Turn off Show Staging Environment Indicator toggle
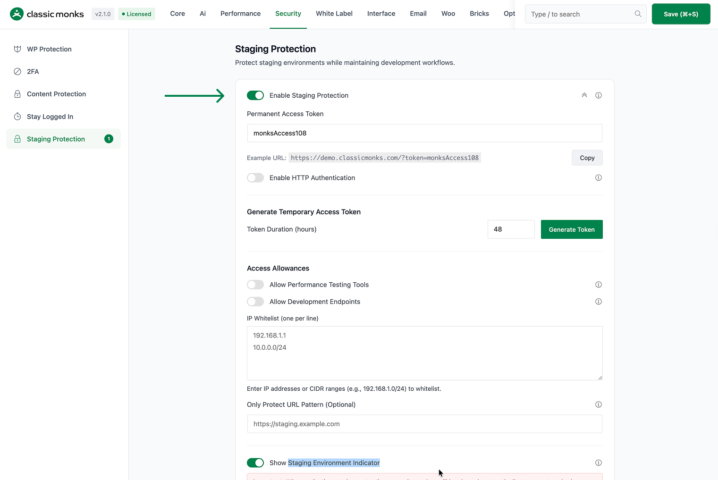 coord(255,463)
